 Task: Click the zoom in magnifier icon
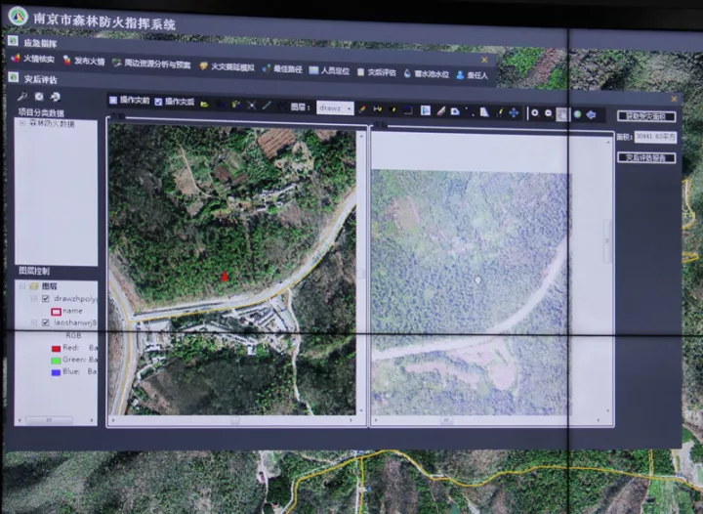(x=534, y=113)
